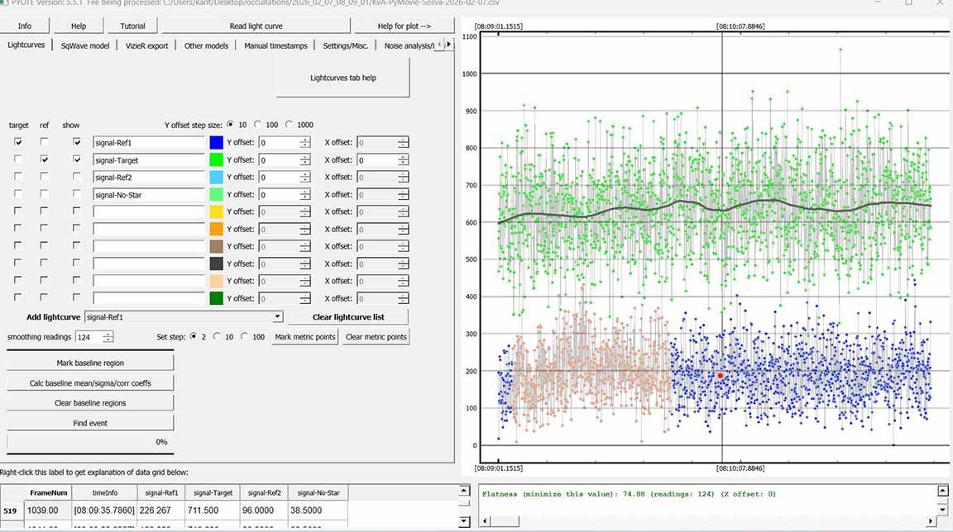Open the VizieR export tab
The height and width of the screenshot is (532, 953).
(147, 45)
